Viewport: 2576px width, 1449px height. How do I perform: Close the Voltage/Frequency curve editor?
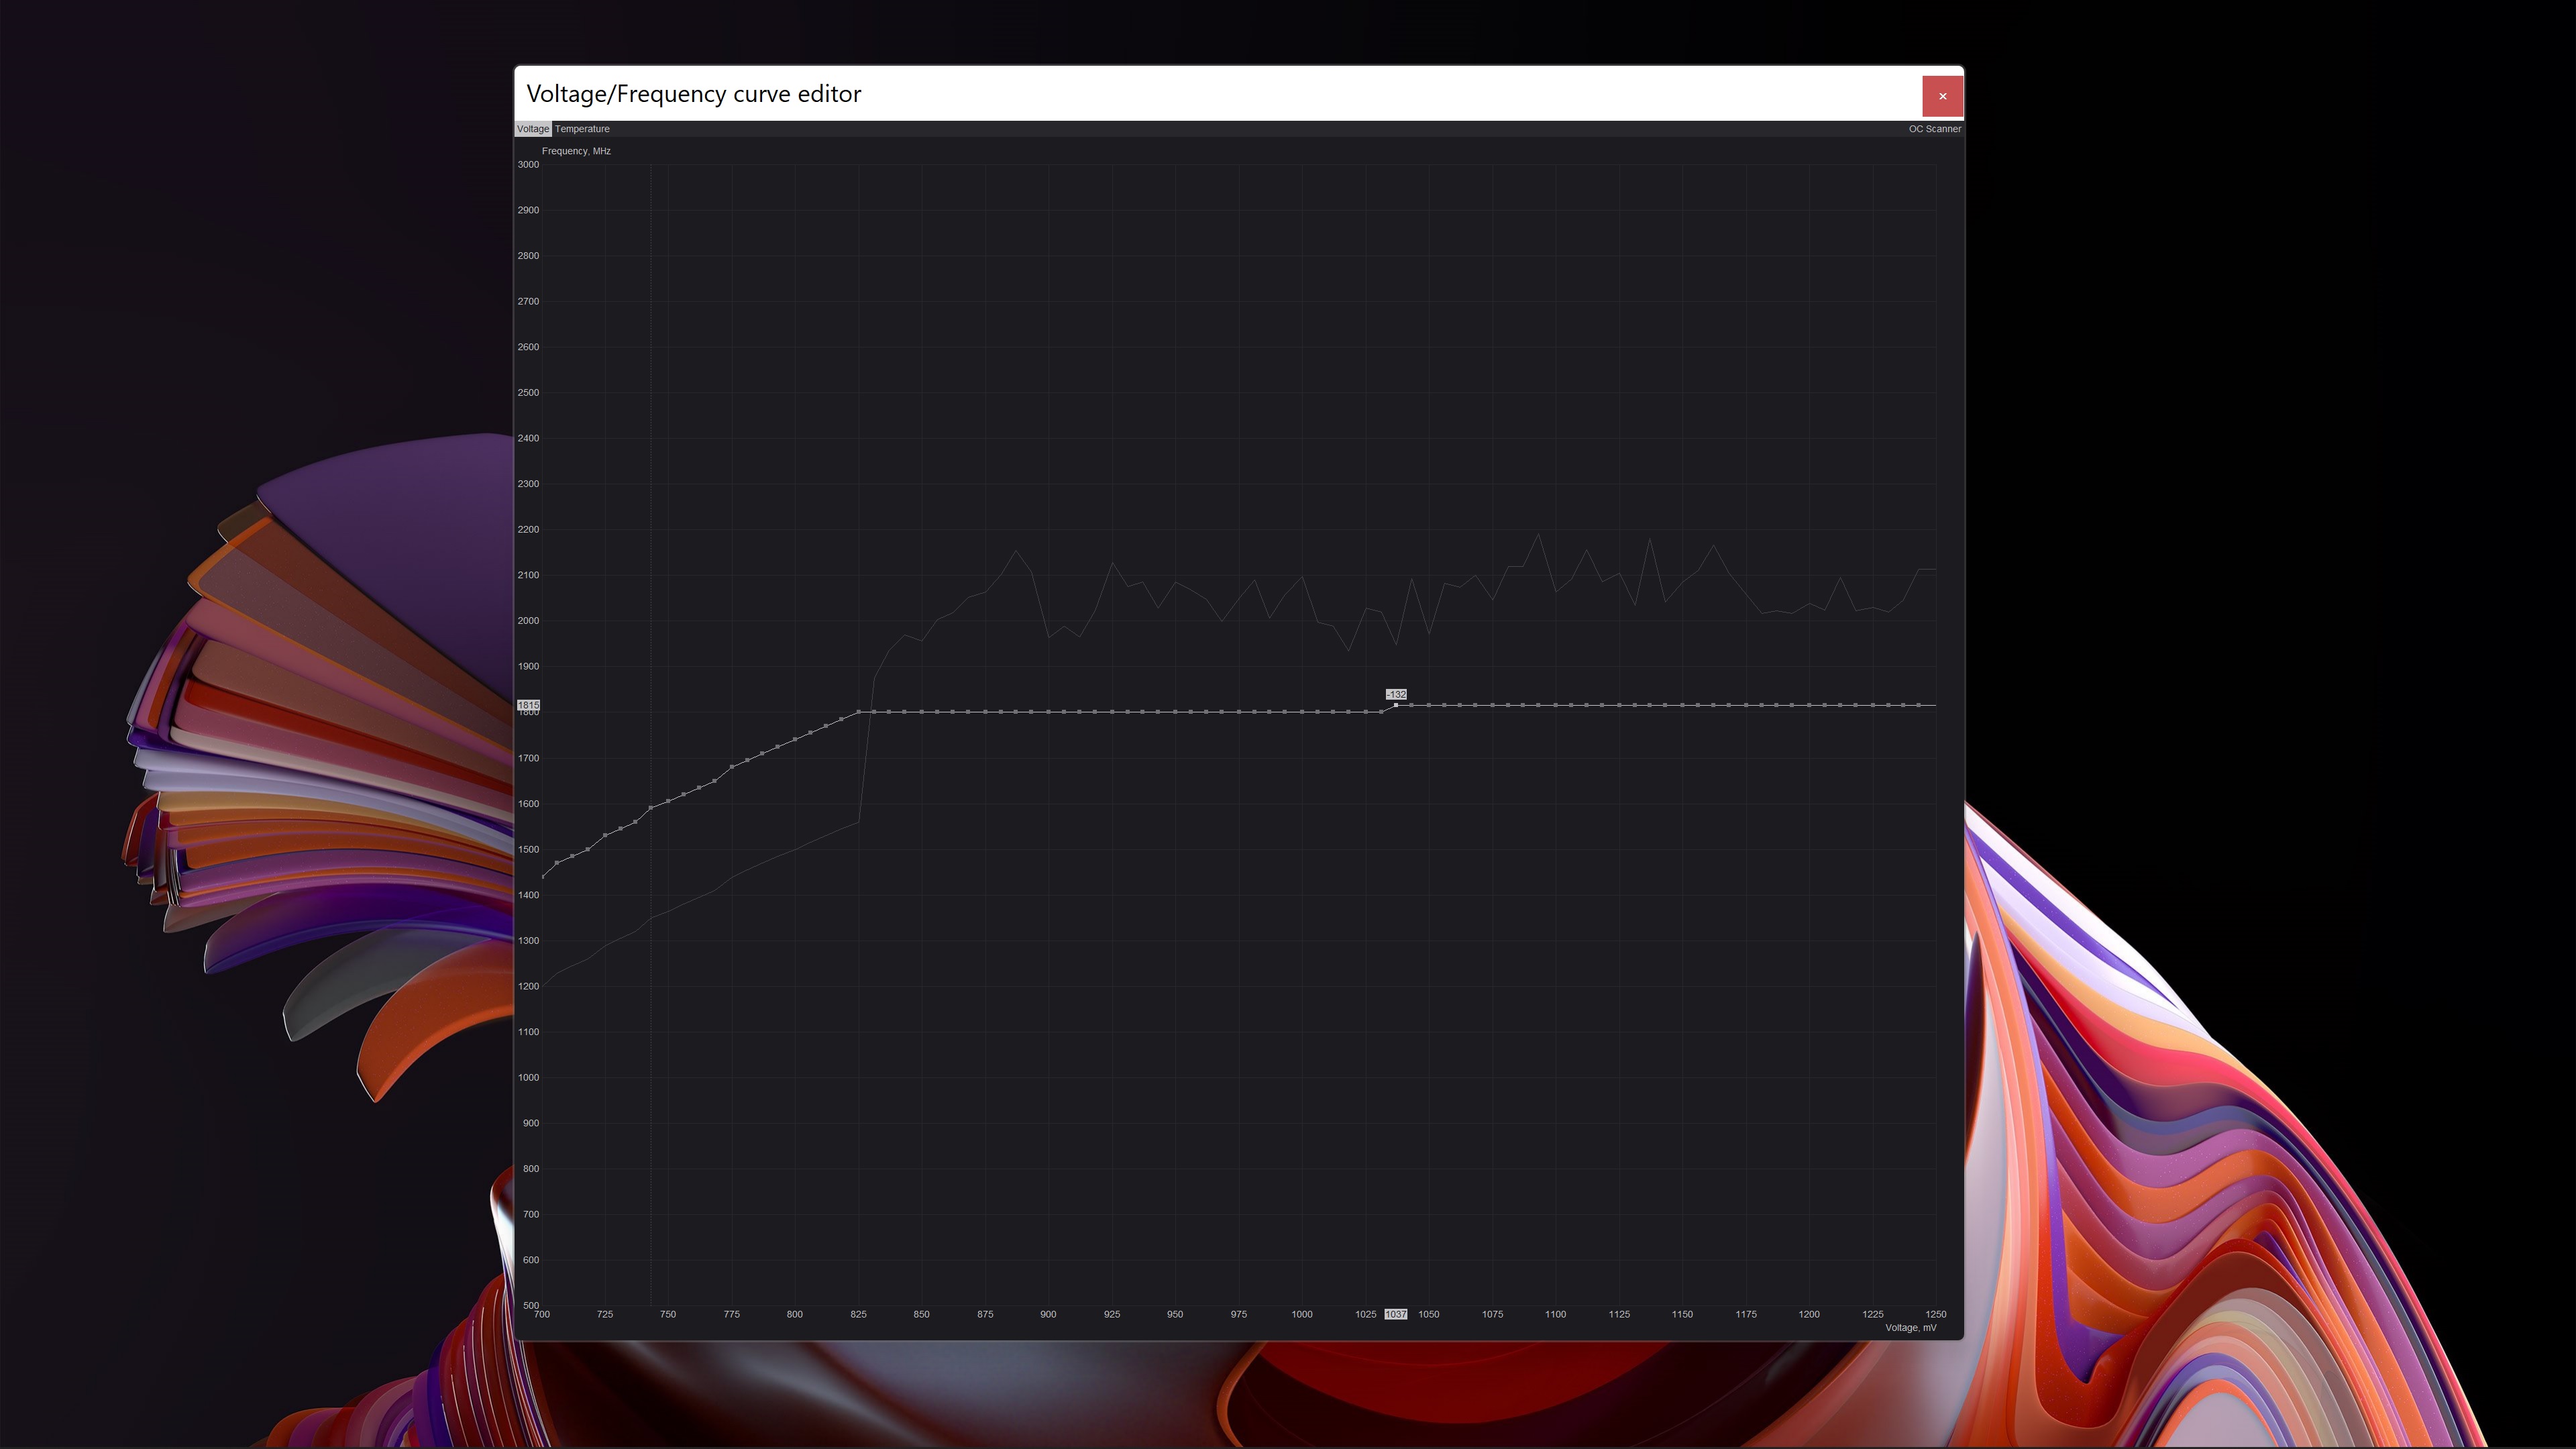pyautogui.click(x=1942, y=96)
